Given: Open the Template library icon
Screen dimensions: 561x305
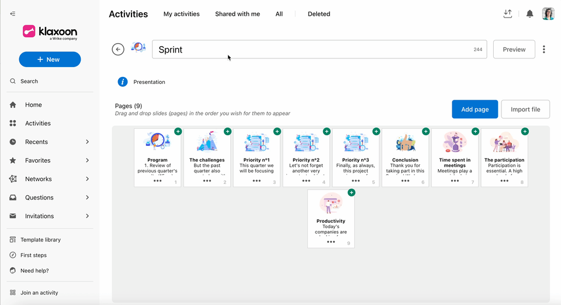Looking at the screenshot, I should [13, 240].
